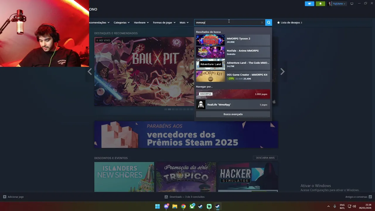This screenshot has width=375, height=211.
Task: Click the YujiUono avatar picture
Action: coord(330,4)
